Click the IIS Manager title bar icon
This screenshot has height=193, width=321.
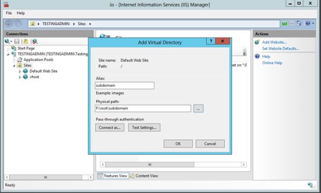[6, 4]
